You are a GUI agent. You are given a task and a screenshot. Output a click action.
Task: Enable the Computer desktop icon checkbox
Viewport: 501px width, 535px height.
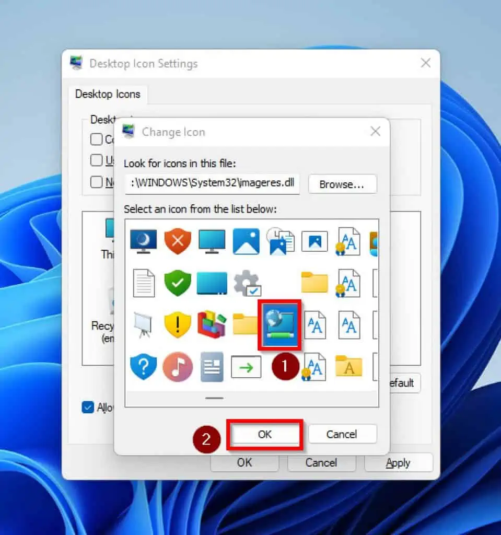(96, 139)
